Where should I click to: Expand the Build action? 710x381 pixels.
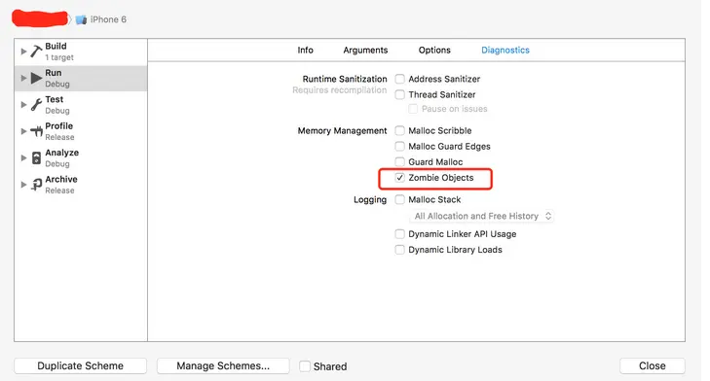(23, 52)
